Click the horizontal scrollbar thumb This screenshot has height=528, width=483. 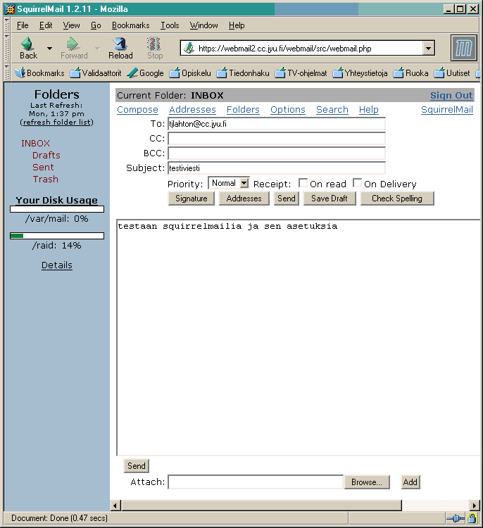261,505
